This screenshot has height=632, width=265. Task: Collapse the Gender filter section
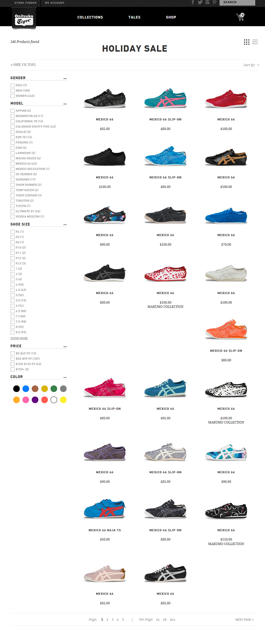point(65,78)
